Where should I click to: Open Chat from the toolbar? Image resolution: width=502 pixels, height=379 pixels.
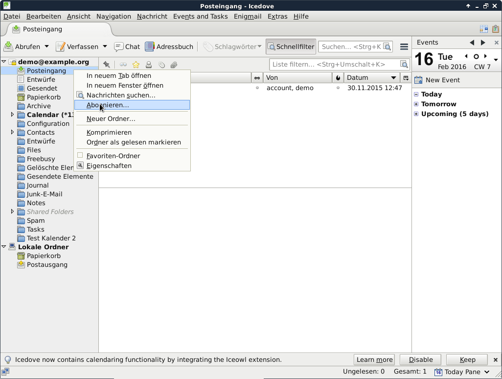click(x=127, y=47)
